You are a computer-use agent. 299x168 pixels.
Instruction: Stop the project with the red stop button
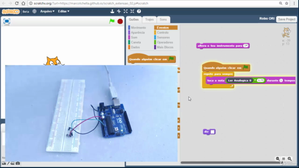click(x=120, y=21)
